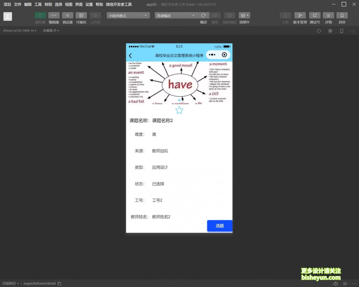Open the 文件 menu
Screen dimensions: 359x287
click(x=17, y=4)
